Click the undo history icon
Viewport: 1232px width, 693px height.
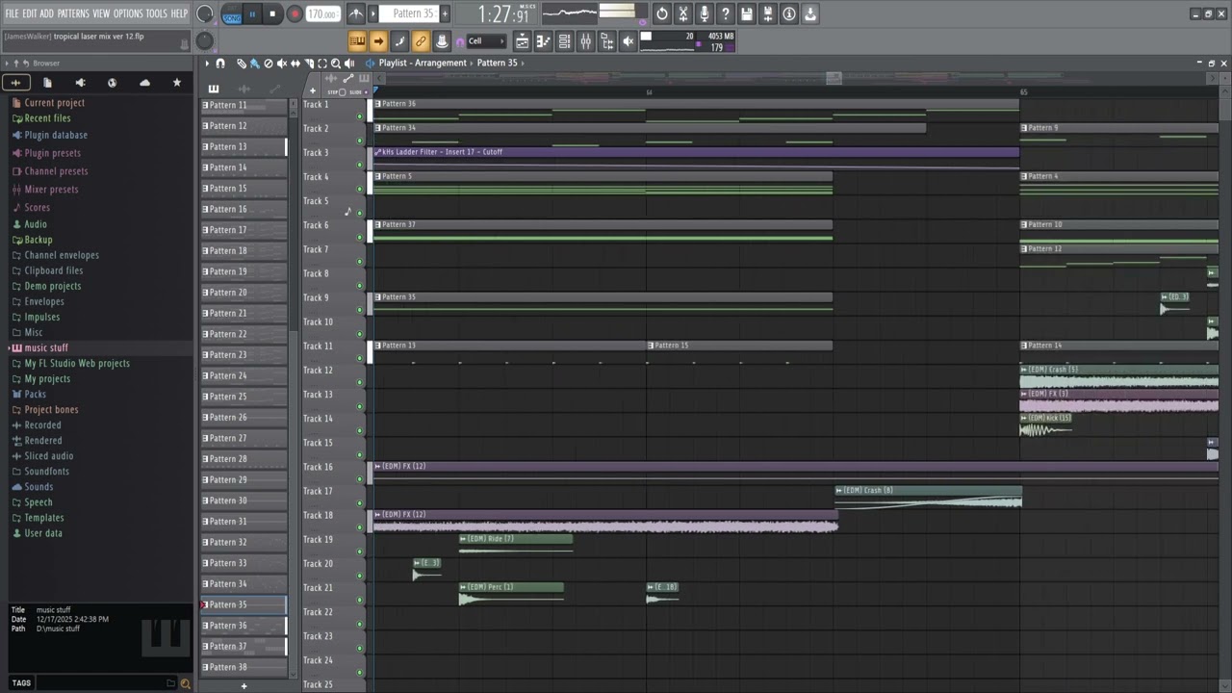662,13
